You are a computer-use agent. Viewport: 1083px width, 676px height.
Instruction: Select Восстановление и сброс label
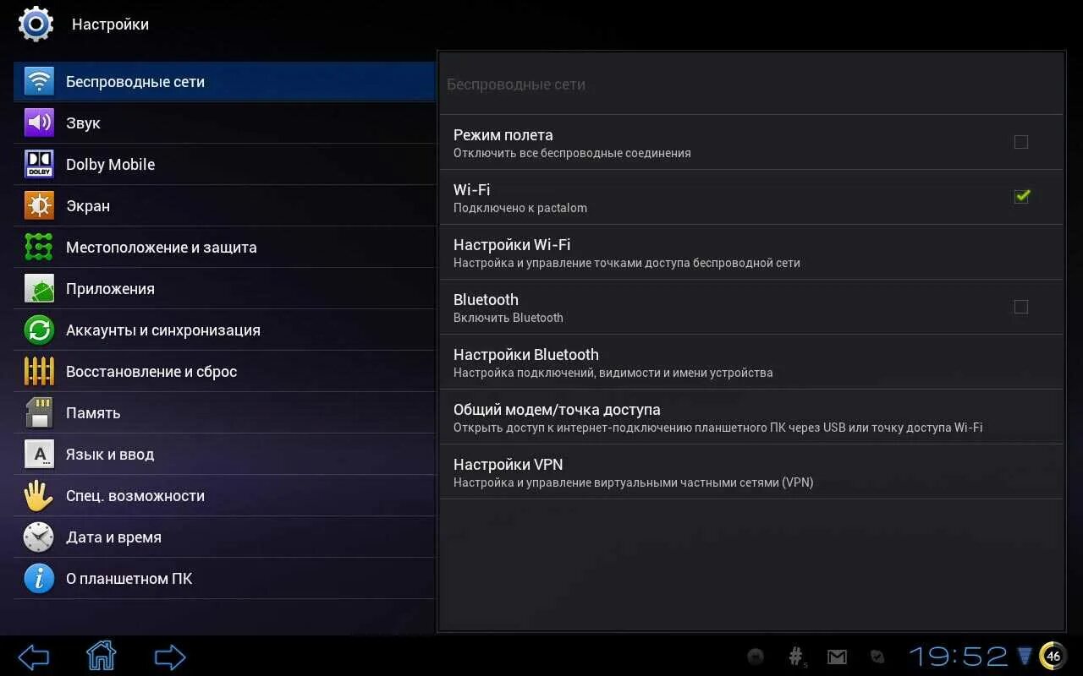(151, 372)
